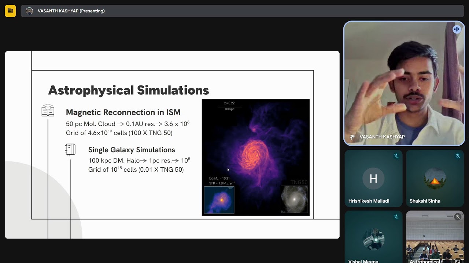The width and height of the screenshot is (469, 263).
Task: Click the 'Magnetic Reconnection in ISM' heading
Action: point(123,112)
